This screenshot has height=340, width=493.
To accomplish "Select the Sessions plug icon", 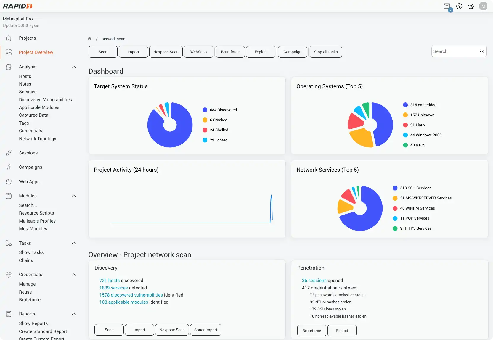I will pyautogui.click(x=9, y=153).
